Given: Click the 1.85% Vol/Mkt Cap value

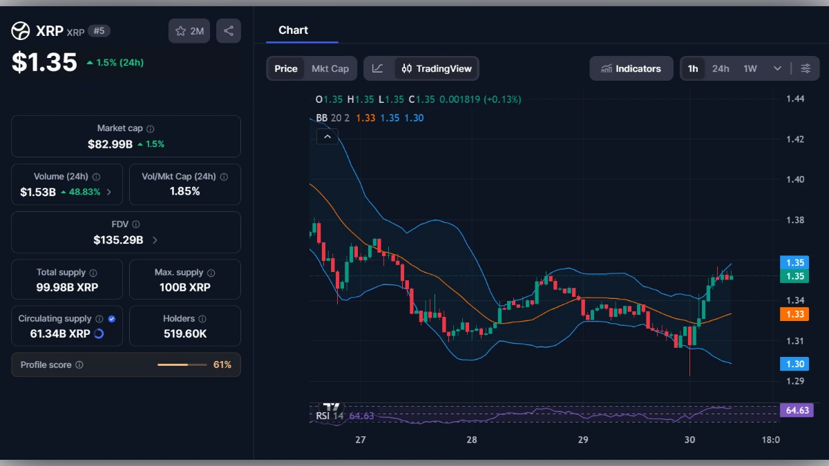Looking at the screenshot, I should 184,191.
